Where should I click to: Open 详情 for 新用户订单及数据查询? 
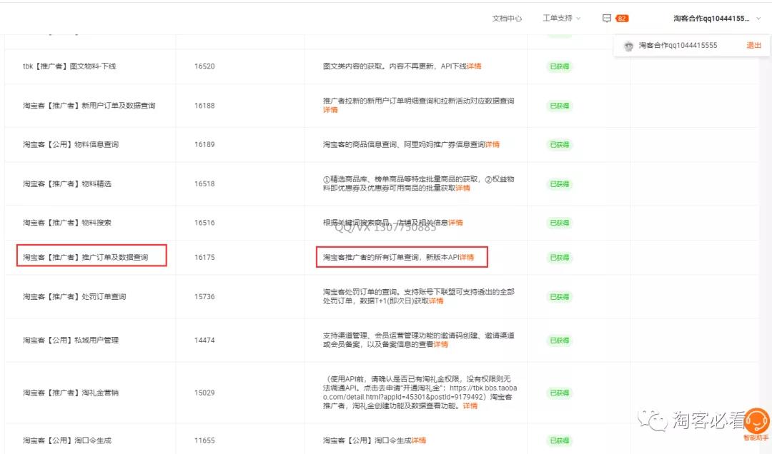point(330,110)
